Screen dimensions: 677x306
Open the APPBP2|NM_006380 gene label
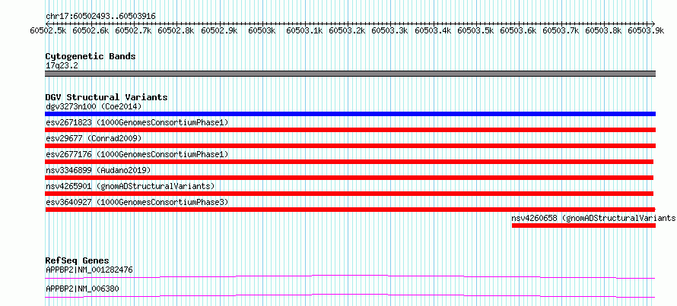[82, 289]
